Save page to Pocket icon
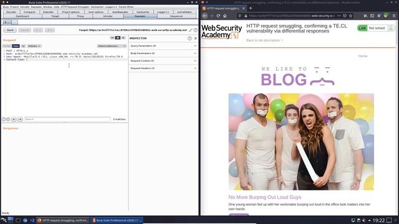This screenshot has width=399, height=224. click(345, 16)
